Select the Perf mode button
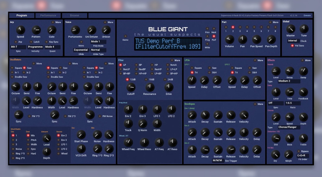The height and width of the screenshot is (177, 322). click(x=214, y=36)
